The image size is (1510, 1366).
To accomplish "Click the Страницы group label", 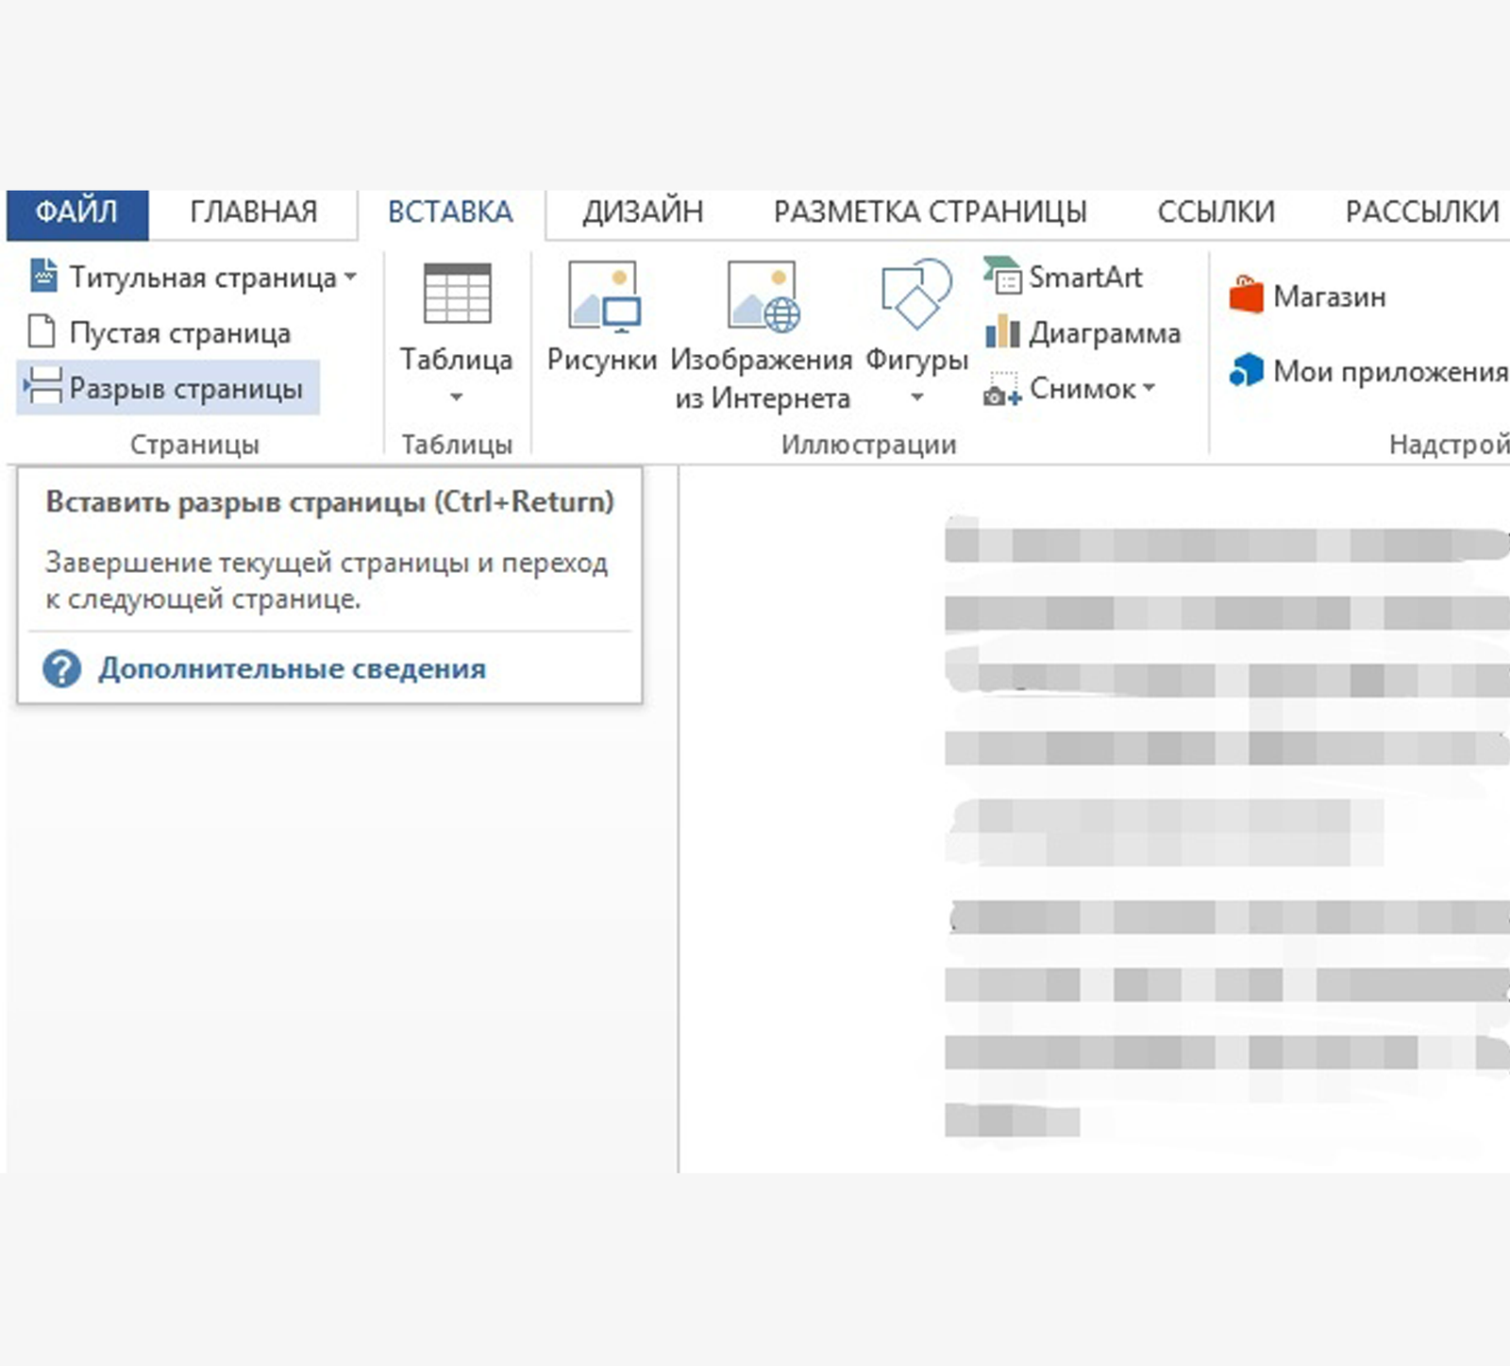I will pyautogui.click(x=194, y=445).
